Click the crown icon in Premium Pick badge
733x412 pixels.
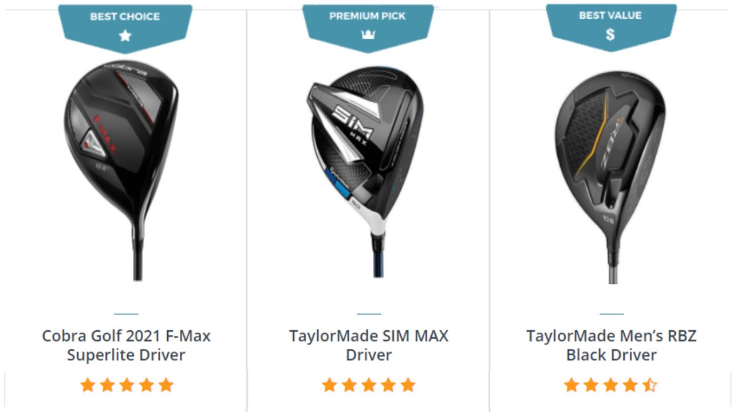pyautogui.click(x=368, y=35)
